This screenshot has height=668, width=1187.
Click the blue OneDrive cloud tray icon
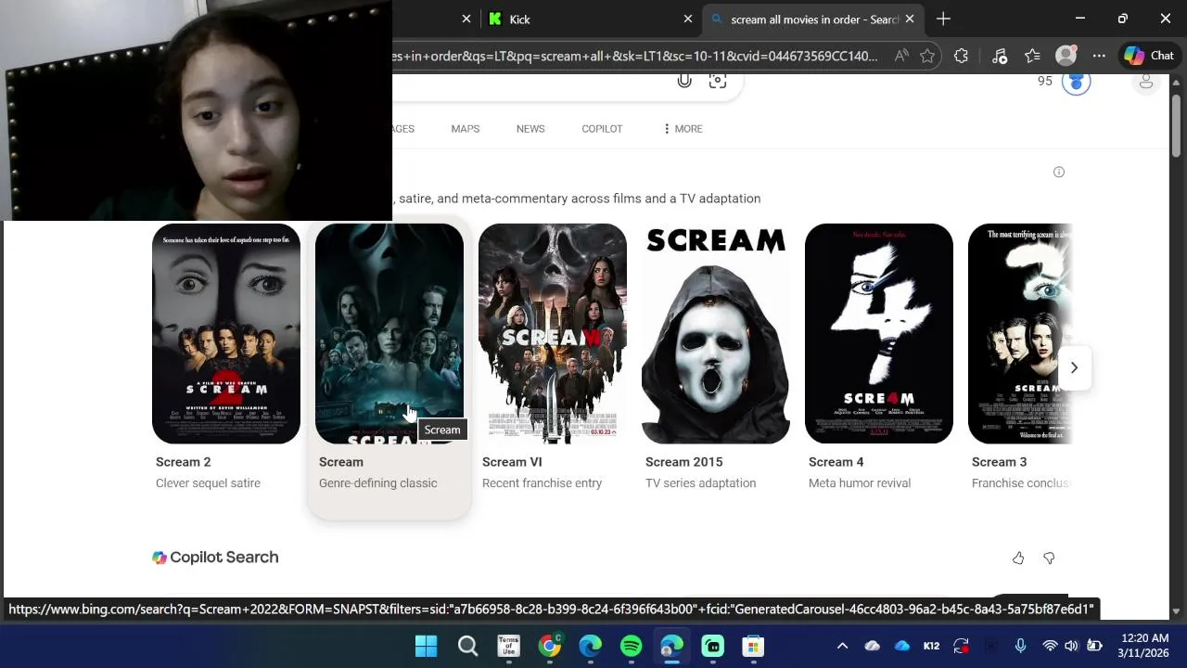[x=901, y=646]
